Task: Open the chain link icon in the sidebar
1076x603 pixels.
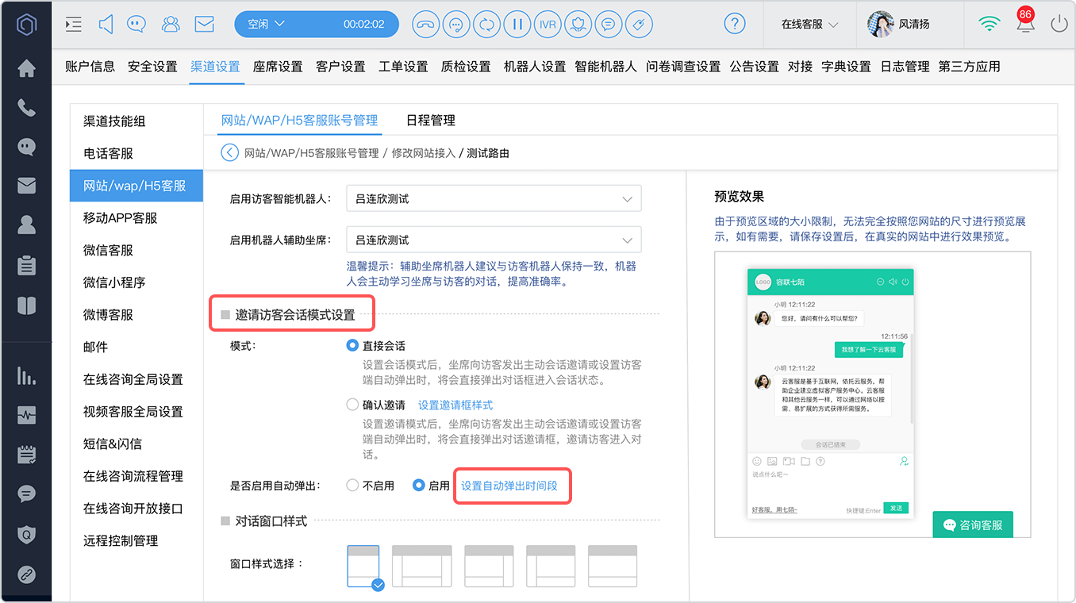Action: tap(26, 574)
